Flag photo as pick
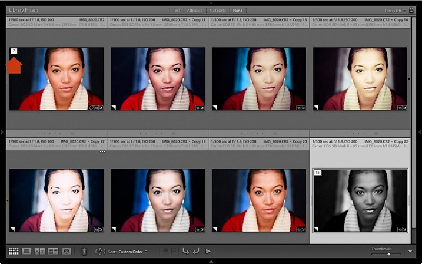Image resolution: width=422 pixels, height=264 pixels. pyautogui.click(x=166, y=252)
